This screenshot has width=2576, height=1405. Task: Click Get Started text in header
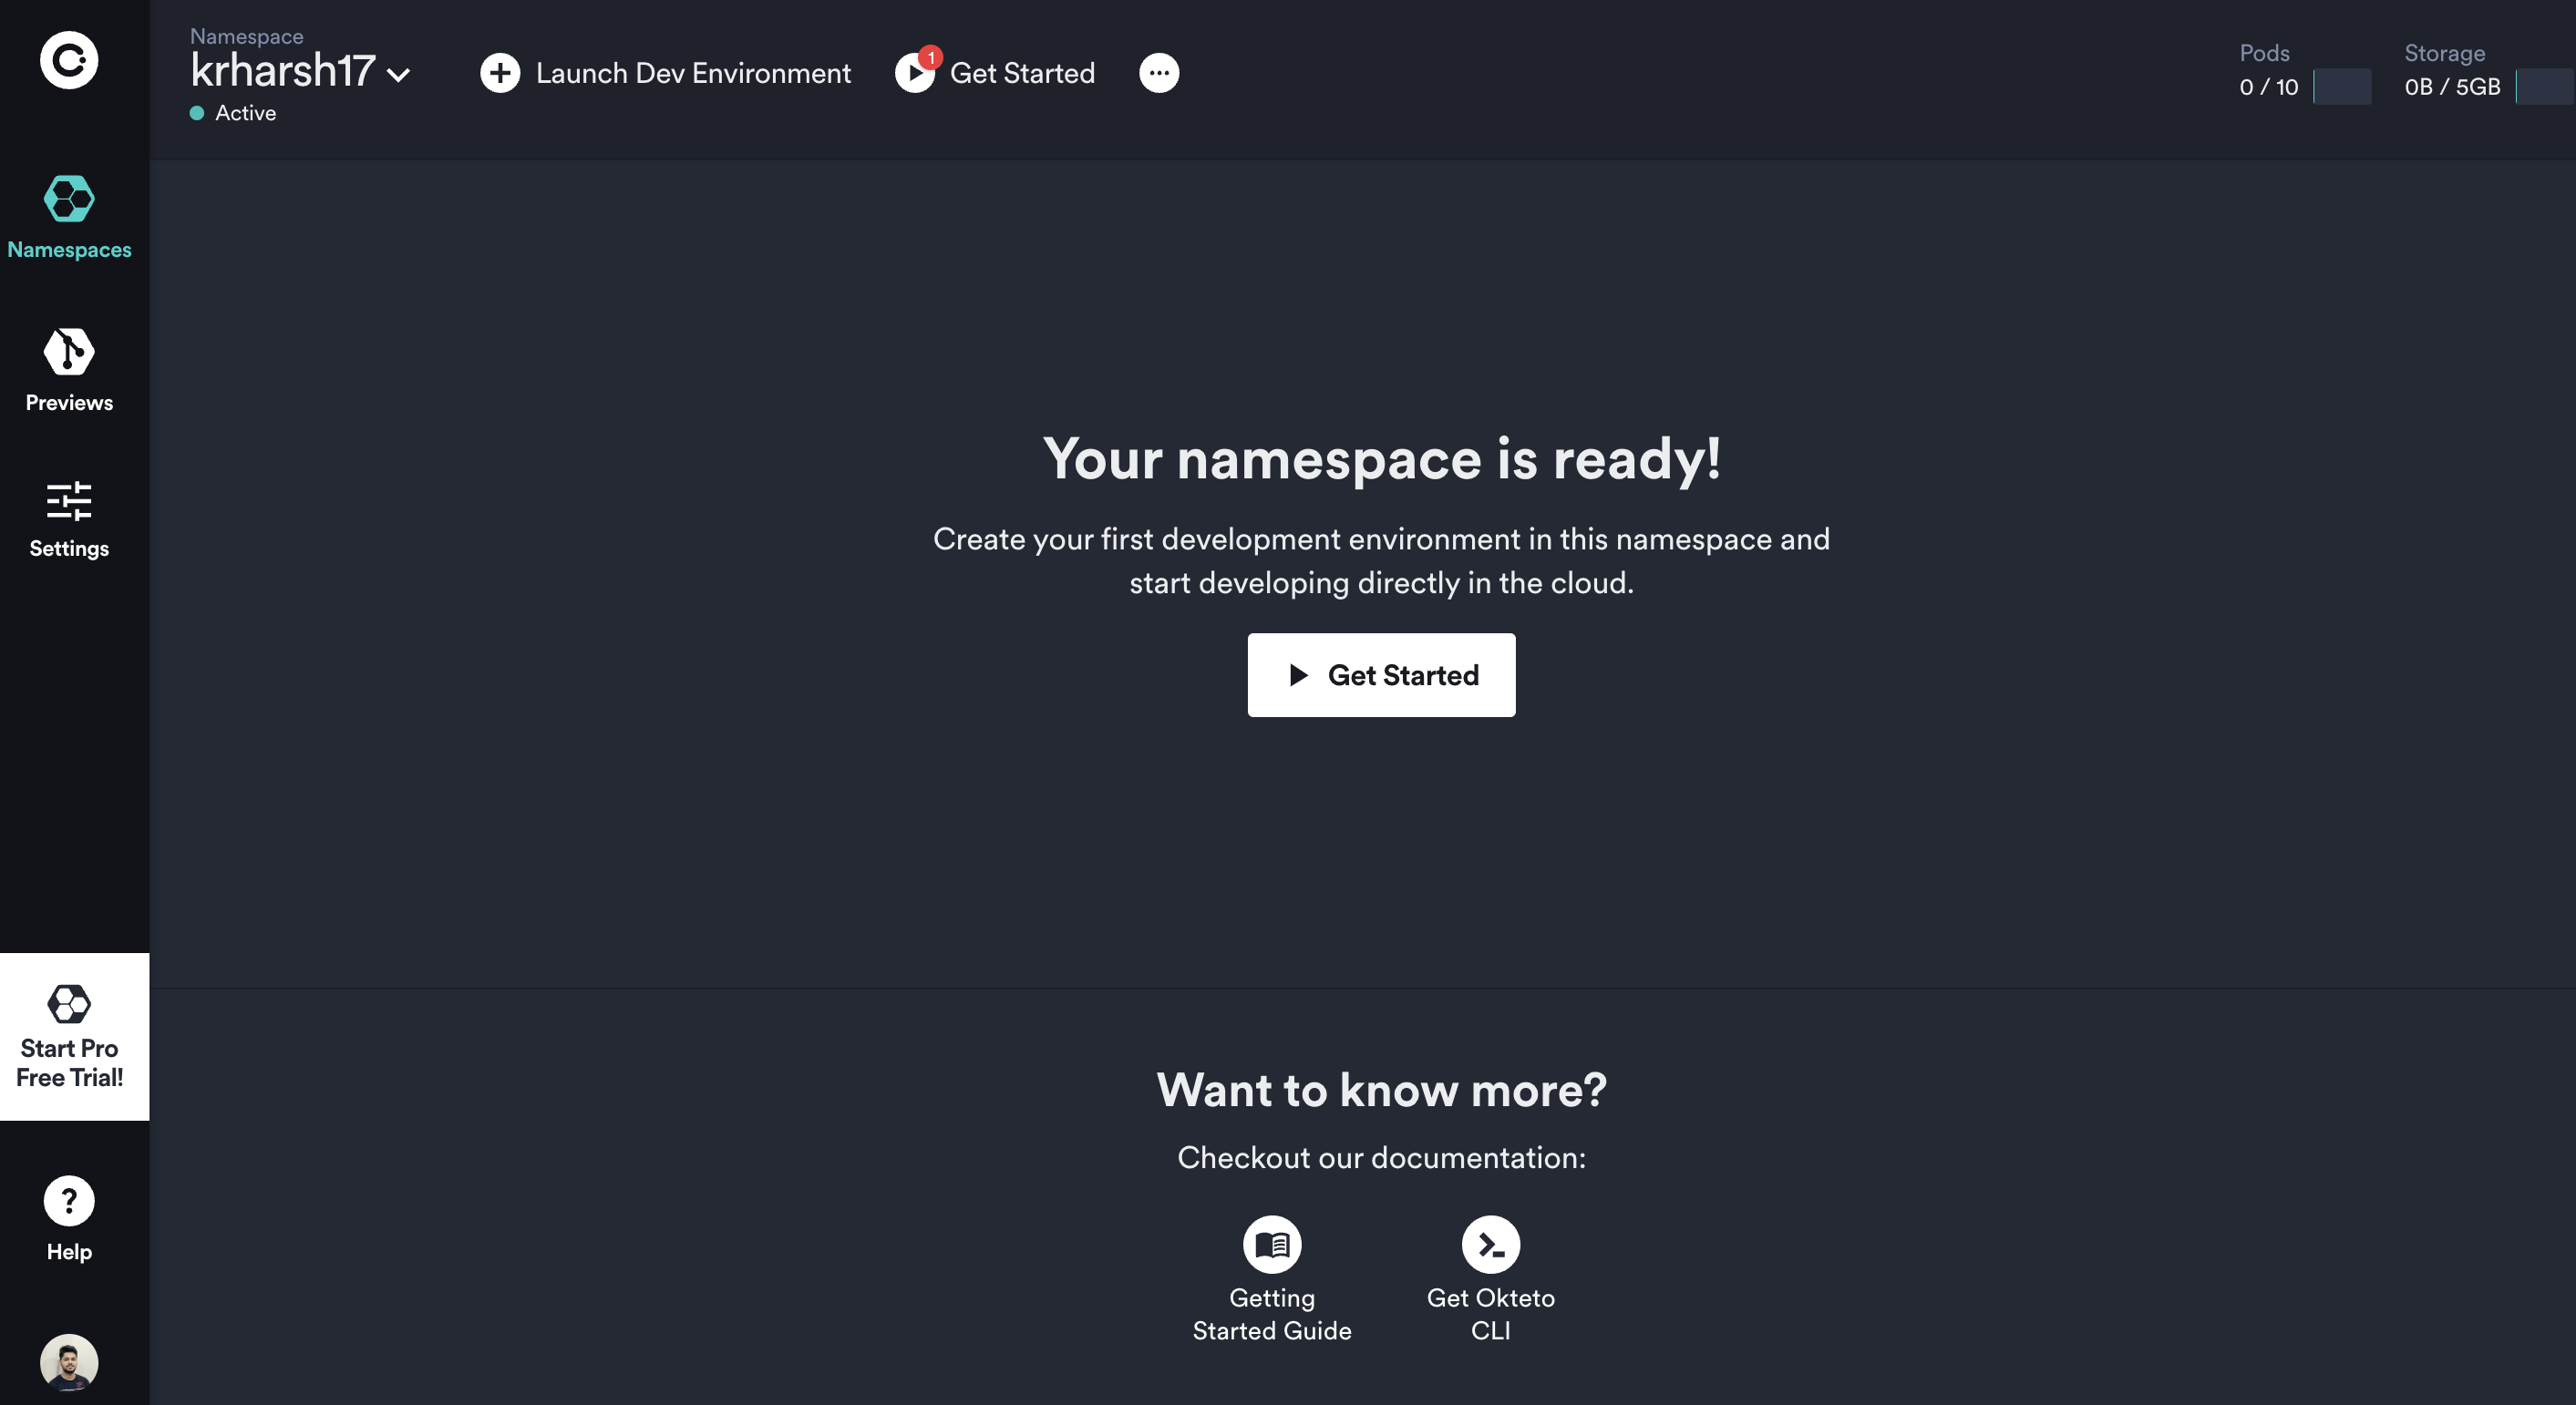click(x=1022, y=73)
